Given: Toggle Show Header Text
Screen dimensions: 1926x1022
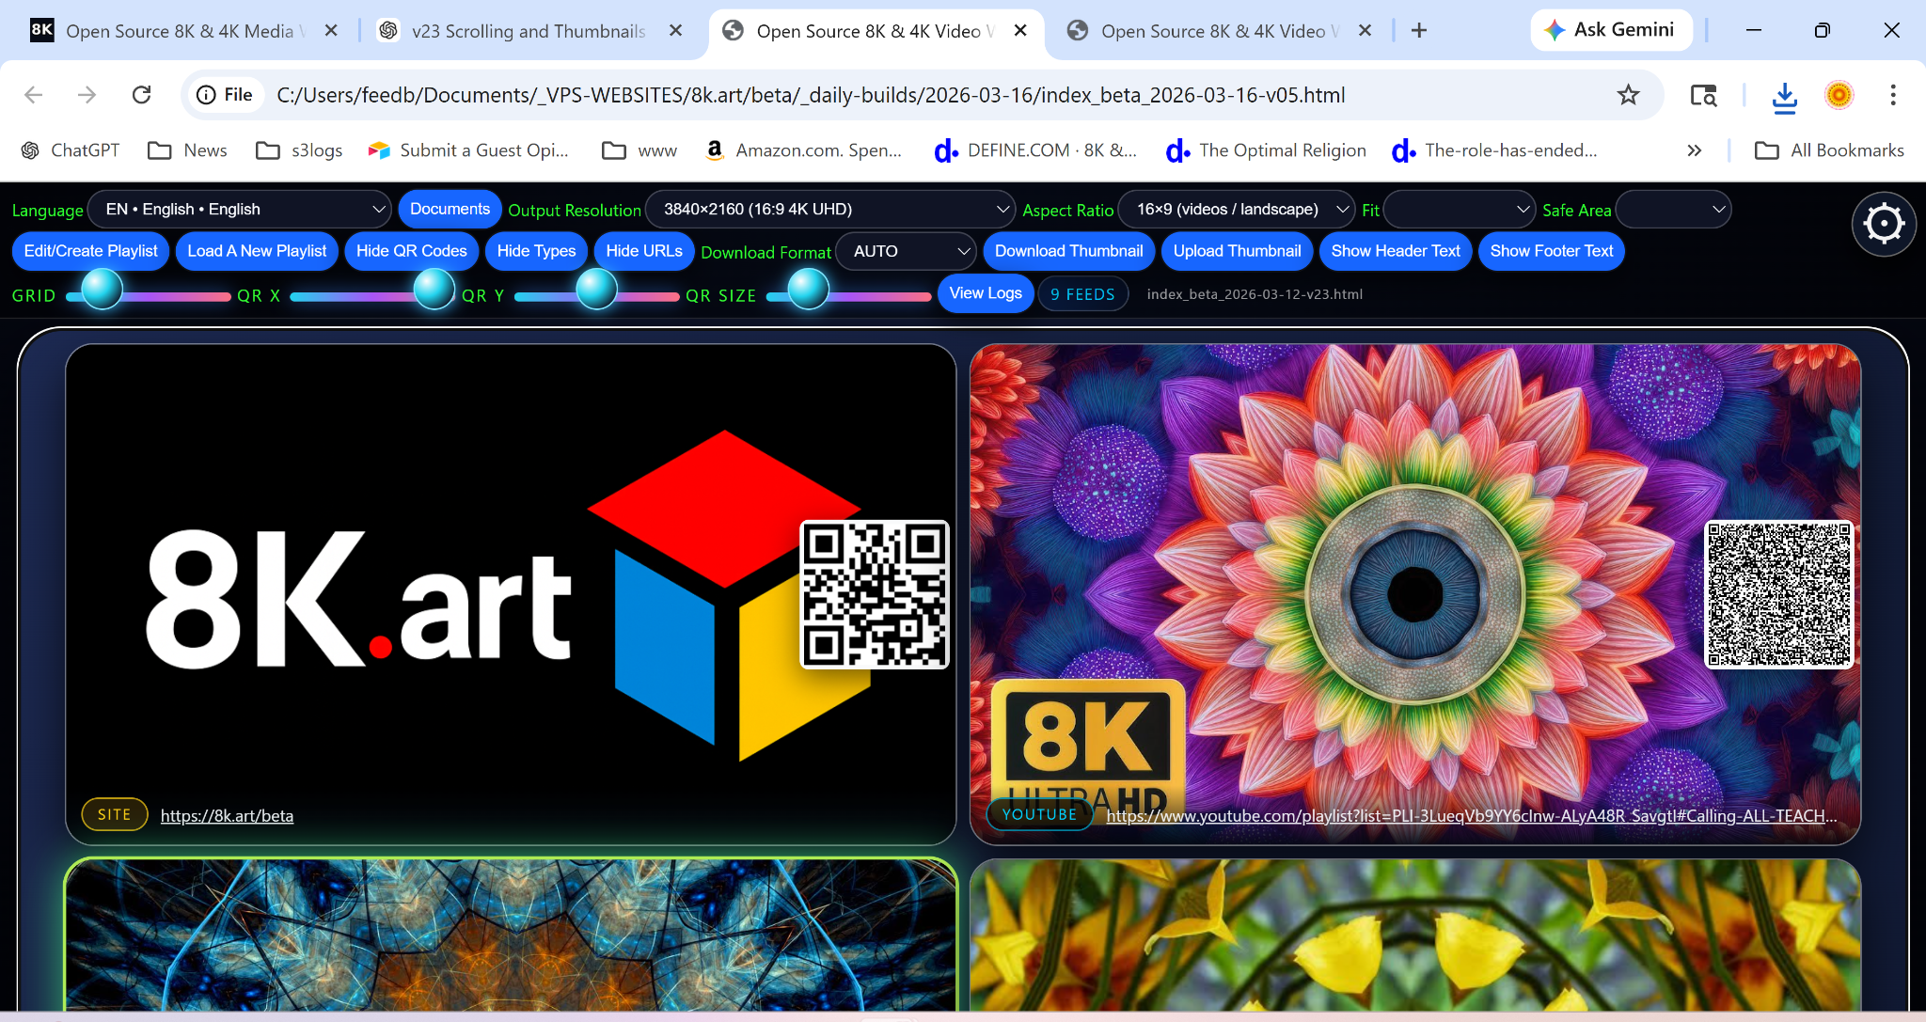Looking at the screenshot, I should click(1396, 251).
